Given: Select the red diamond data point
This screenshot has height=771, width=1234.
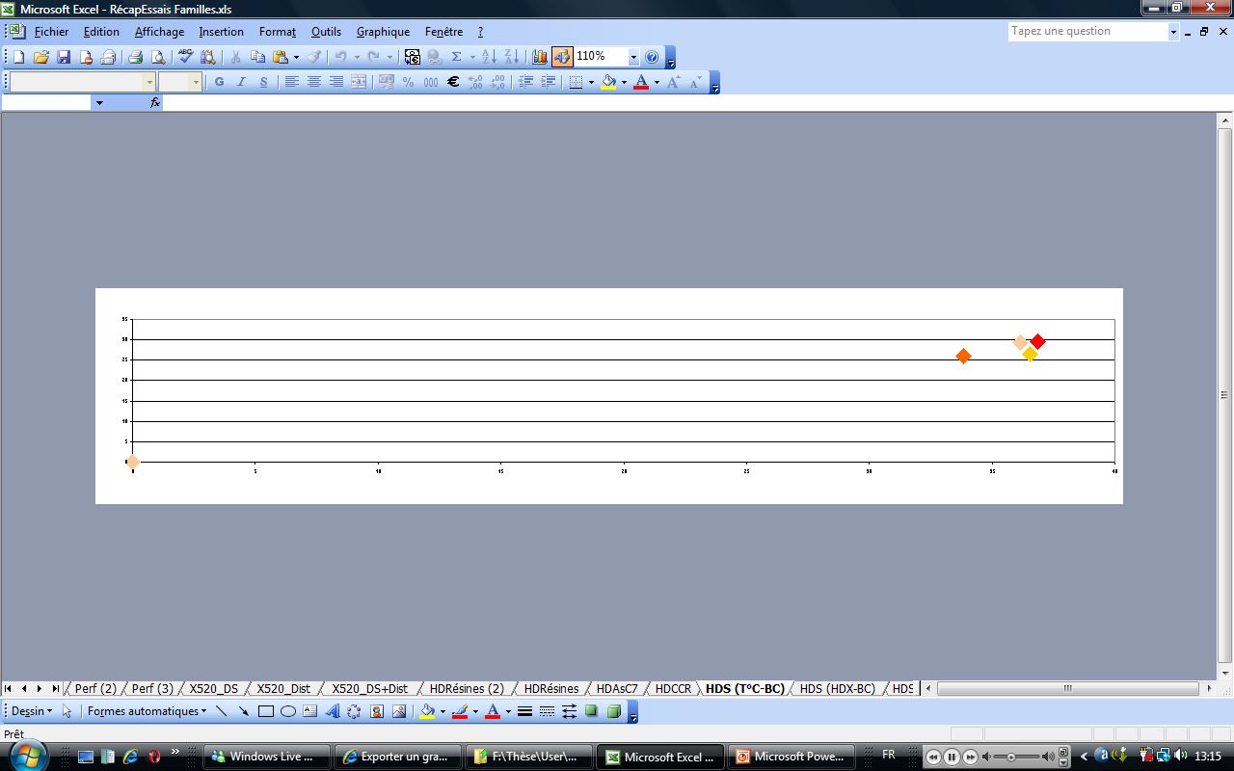Looking at the screenshot, I should (1037, 341).
